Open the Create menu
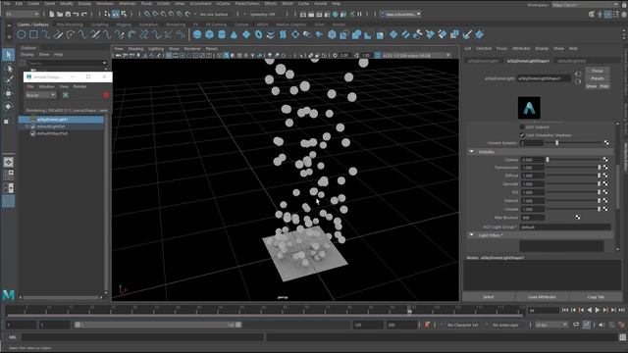The image size is (628, 353). click(x=33, y=4)
